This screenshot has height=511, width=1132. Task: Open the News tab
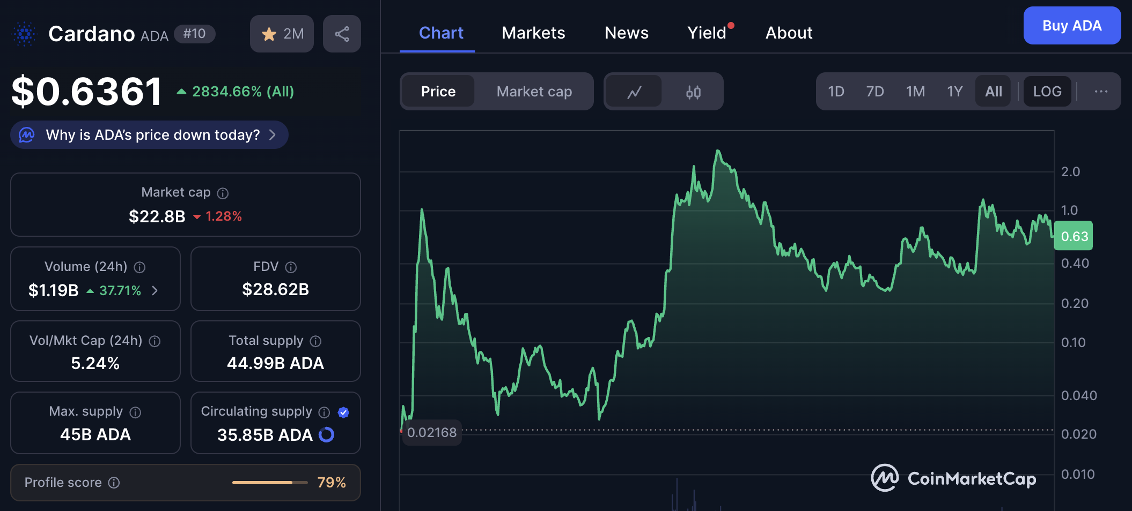point(626,33)
